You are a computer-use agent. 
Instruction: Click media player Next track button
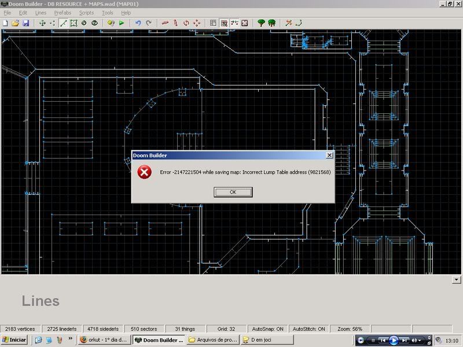405,341
